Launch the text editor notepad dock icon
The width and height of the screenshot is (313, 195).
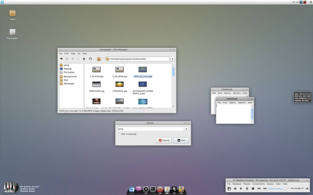pyautogui.click(x=167, y=189)
